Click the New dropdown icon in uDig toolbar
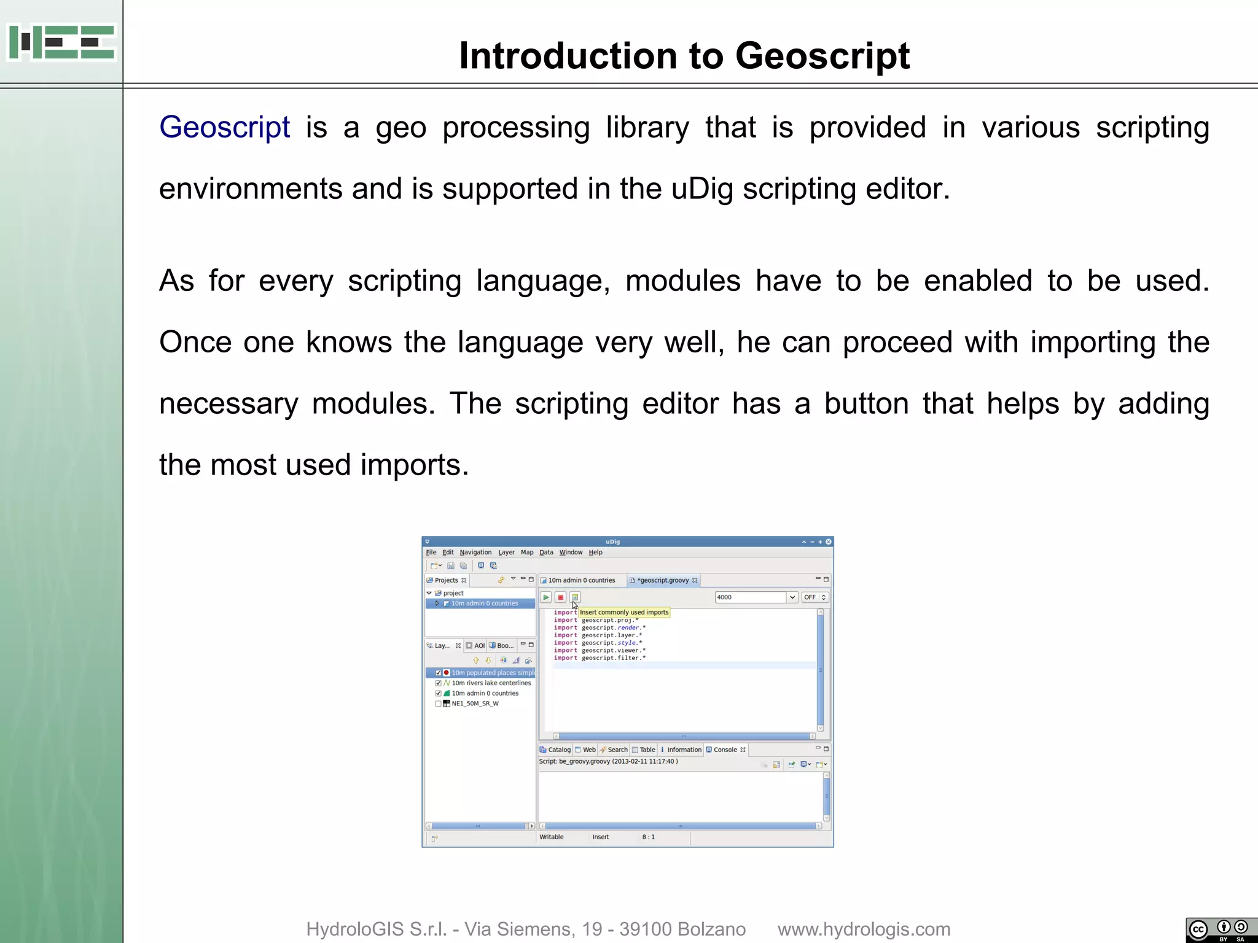The image size is (1258, 943). [436, 565]
